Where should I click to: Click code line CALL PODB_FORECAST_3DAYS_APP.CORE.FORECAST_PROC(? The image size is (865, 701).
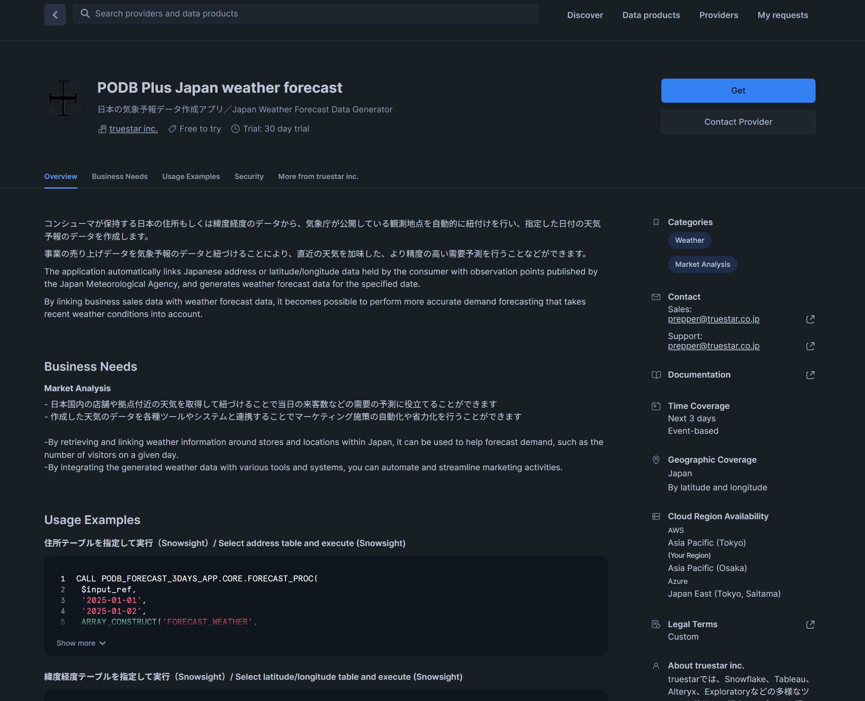pos(197,578)
